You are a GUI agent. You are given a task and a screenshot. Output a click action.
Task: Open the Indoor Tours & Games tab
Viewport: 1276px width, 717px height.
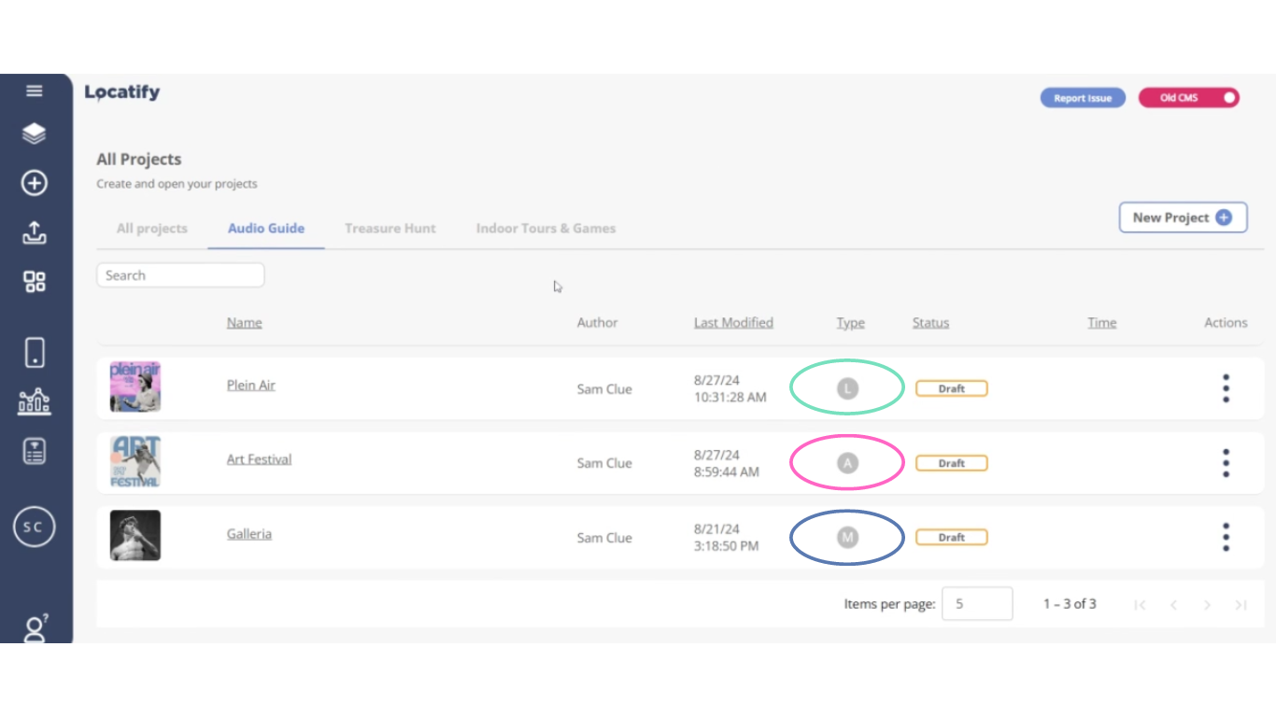click(x=546, y=228)
